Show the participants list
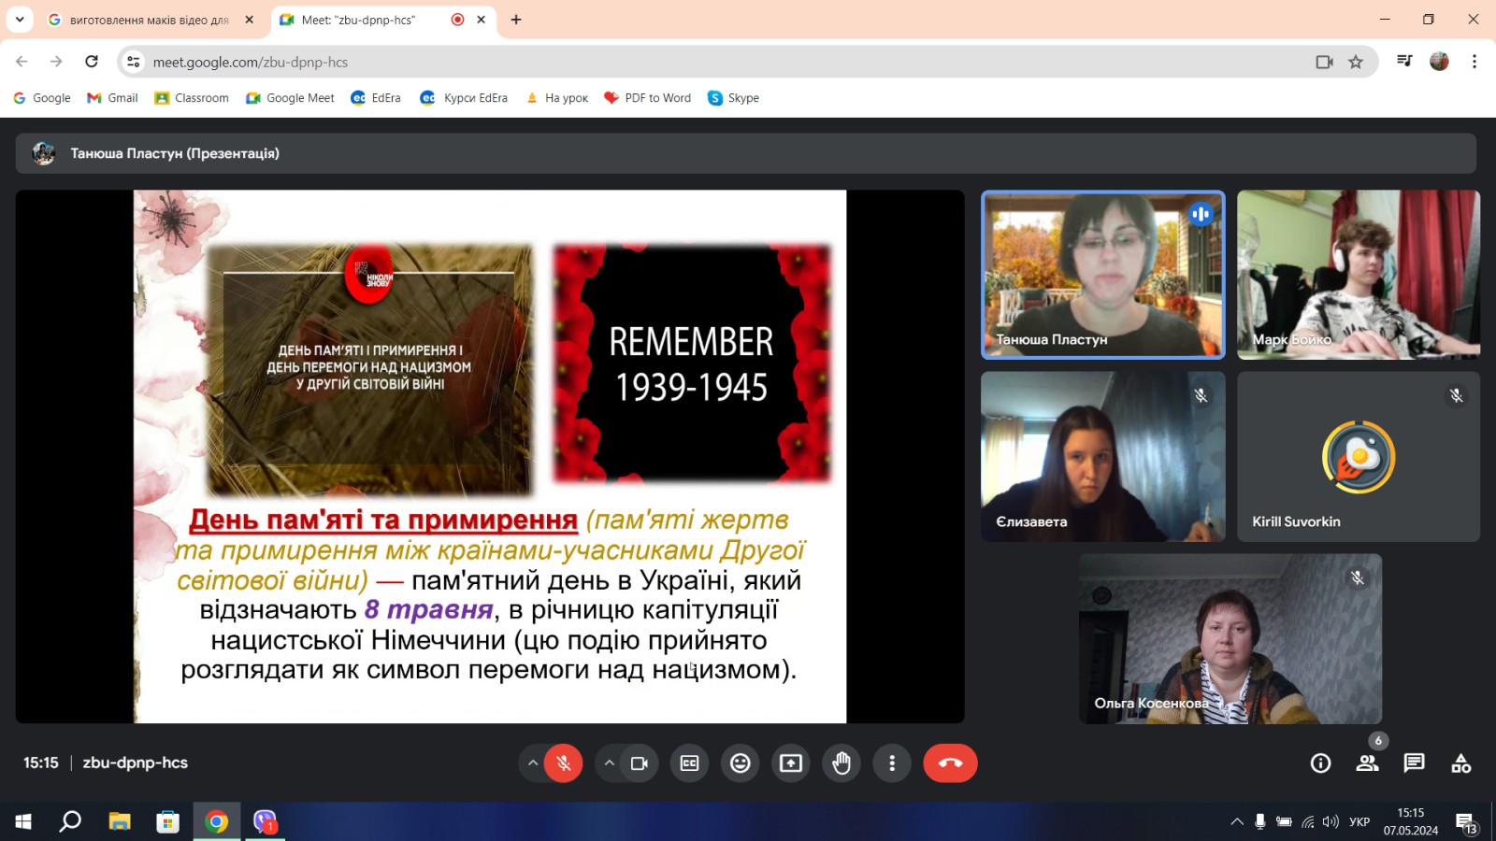Viewport: 1496px width, 841px height. tap(1367, 763)
